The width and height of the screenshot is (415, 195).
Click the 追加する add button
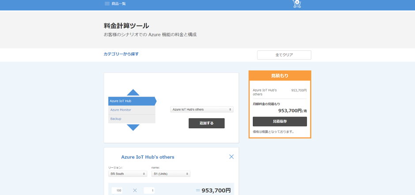click(x=207, y=123)
